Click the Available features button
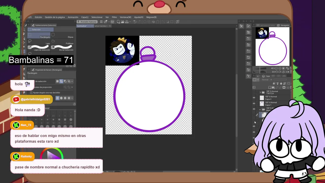 pyautogui.click(x=87, y=22)
